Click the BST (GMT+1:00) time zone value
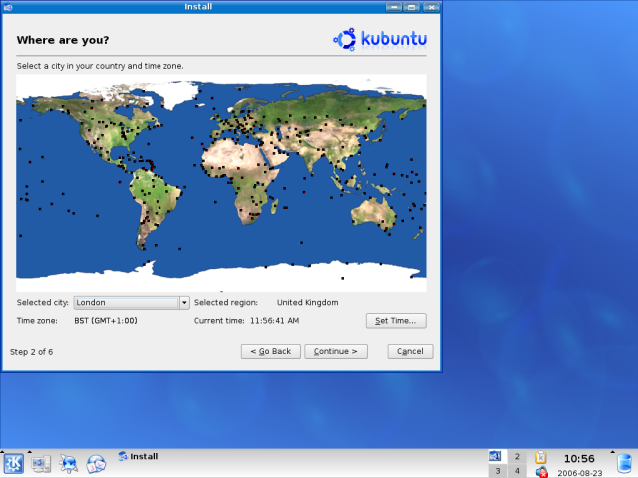Screen dimensions: 638x478 (x=106, y=321)
